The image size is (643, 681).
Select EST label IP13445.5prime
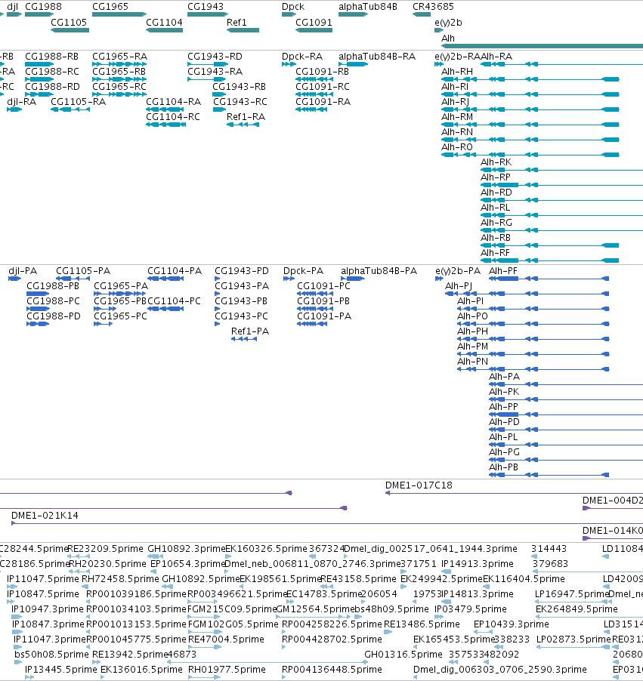coord(61,670)
